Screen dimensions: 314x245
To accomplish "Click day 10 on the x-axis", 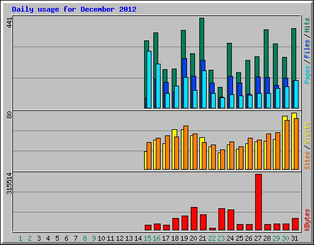I will point(101,238).
